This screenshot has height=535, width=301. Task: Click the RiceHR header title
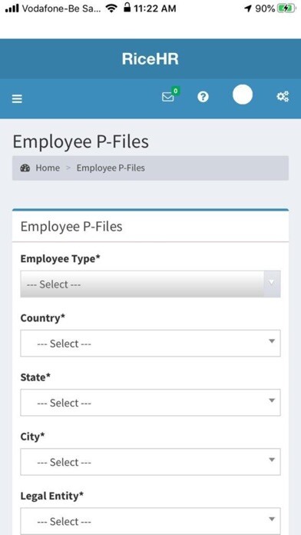pyautogui.click(x=150, y=59)
